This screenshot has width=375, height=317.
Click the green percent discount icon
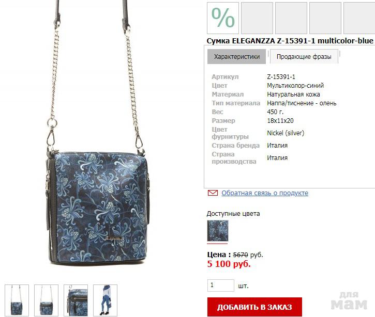point(223,18)
